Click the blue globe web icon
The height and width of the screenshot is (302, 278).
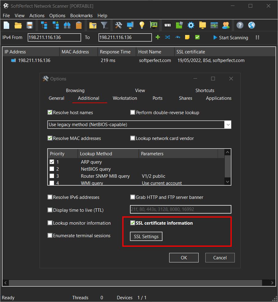coord(251,25)
